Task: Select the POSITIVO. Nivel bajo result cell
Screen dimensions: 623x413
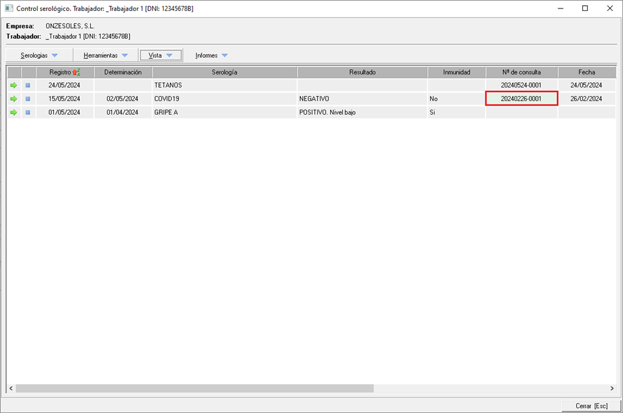Action: pos(361,112)
